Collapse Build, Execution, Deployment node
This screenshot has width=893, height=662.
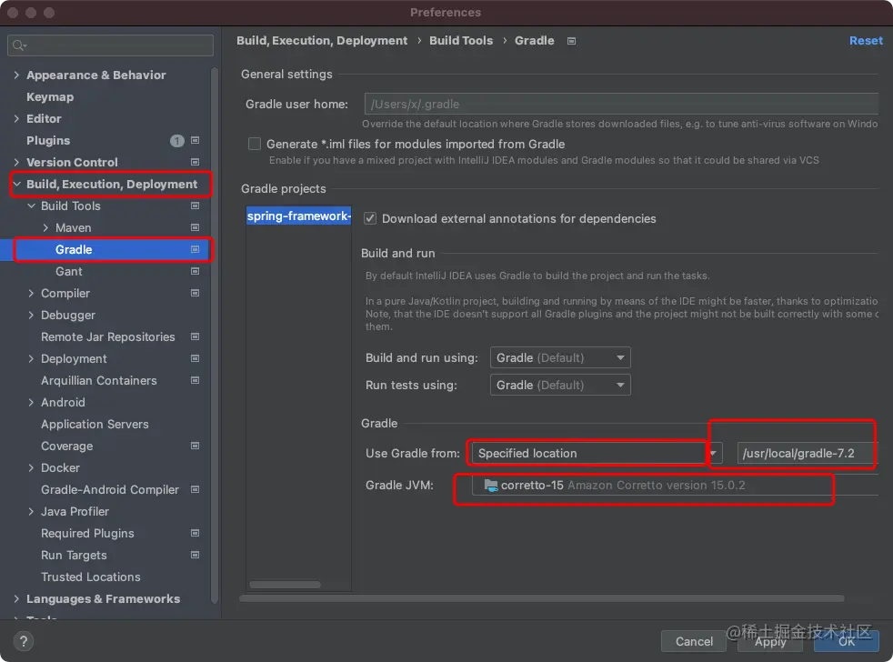tap(17, 184)
